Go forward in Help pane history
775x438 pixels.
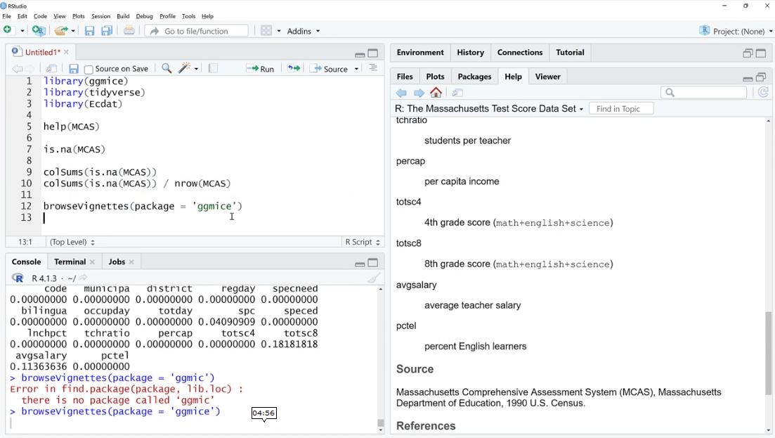419,93
